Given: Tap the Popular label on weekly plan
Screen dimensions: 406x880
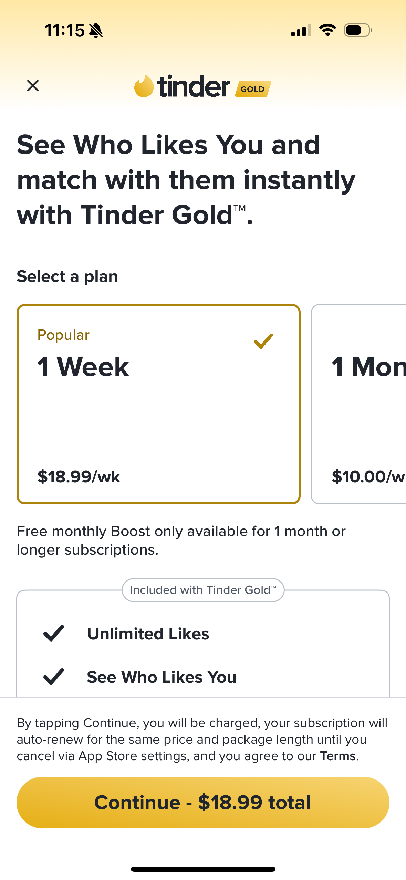Looking at the screenshot, I should pyautogui.click(x=63, y=335).
